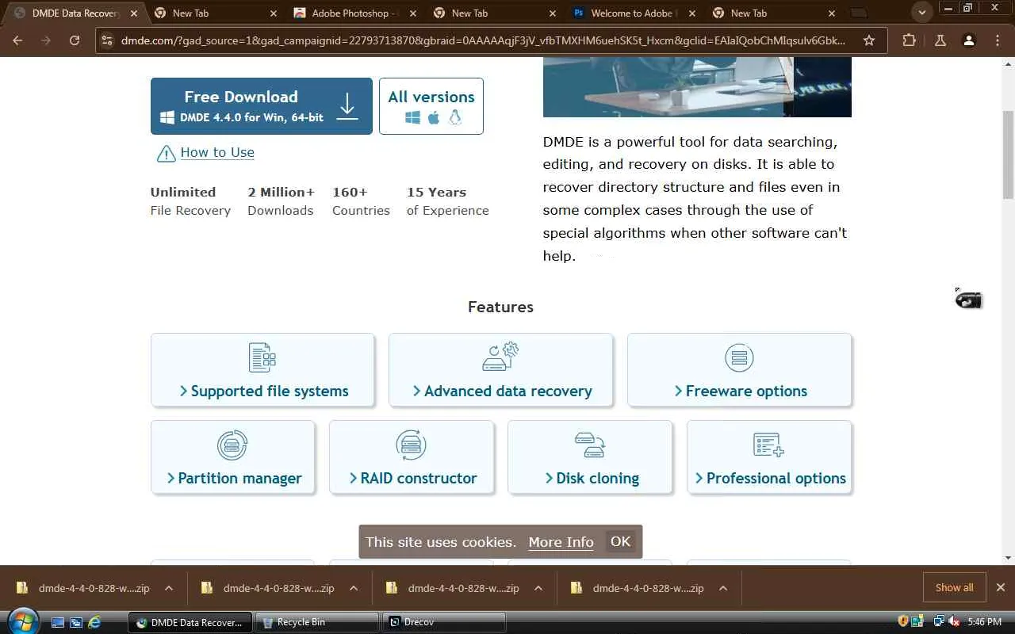Image resolution: width=1015 pixels, height=634 pixels.
Task: Switch to the Adobe Photoshop tab
Action: click(354, 13)
